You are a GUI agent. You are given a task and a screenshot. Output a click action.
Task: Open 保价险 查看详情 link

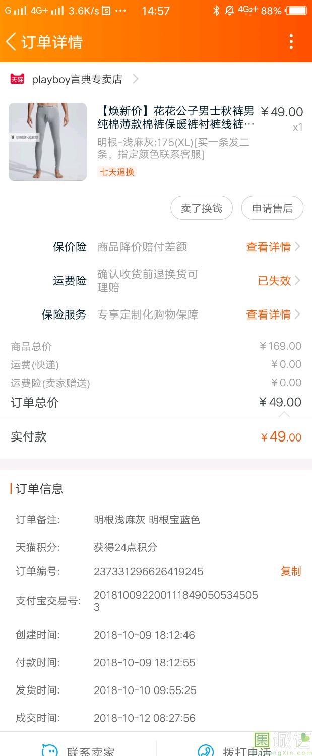click(268, 247)
